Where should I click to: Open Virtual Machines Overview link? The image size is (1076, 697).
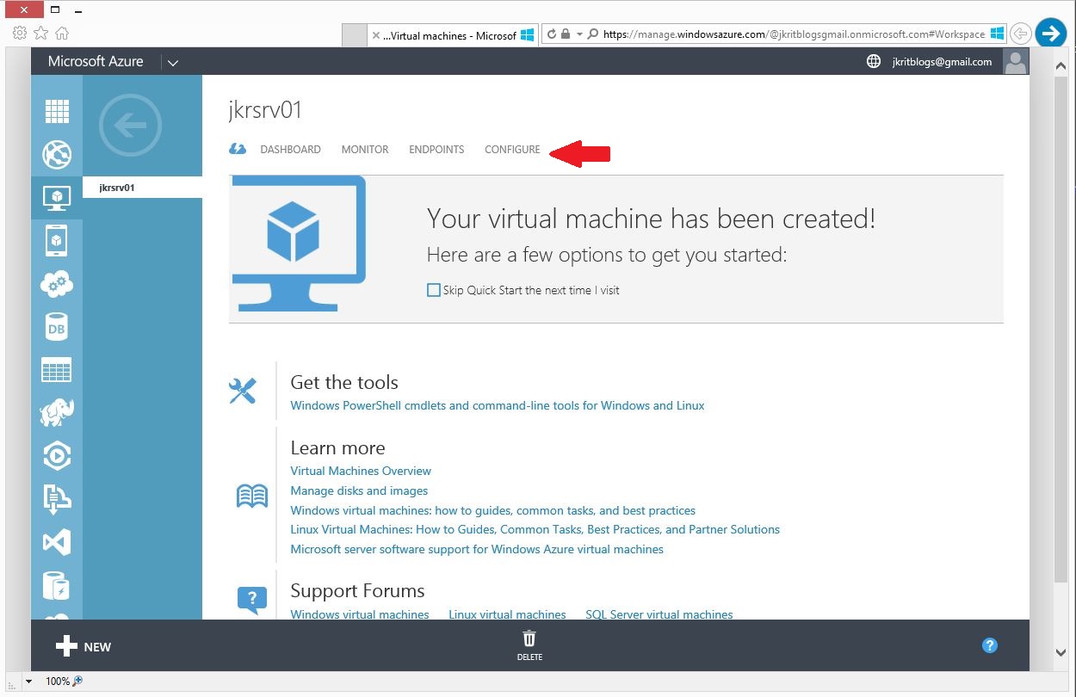(361, 471)
